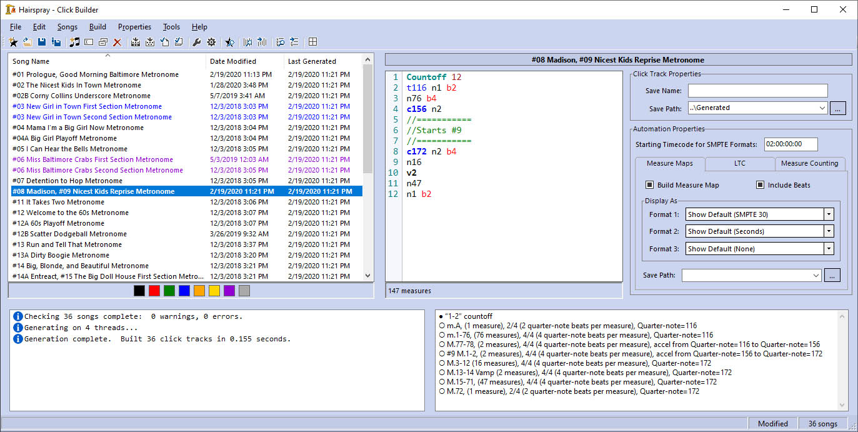Image resolution: width=858 pixels, height=432 pixels.
Task: Click the rename song text-box icon
Action: pyautogui.click(x=89, y=42)
